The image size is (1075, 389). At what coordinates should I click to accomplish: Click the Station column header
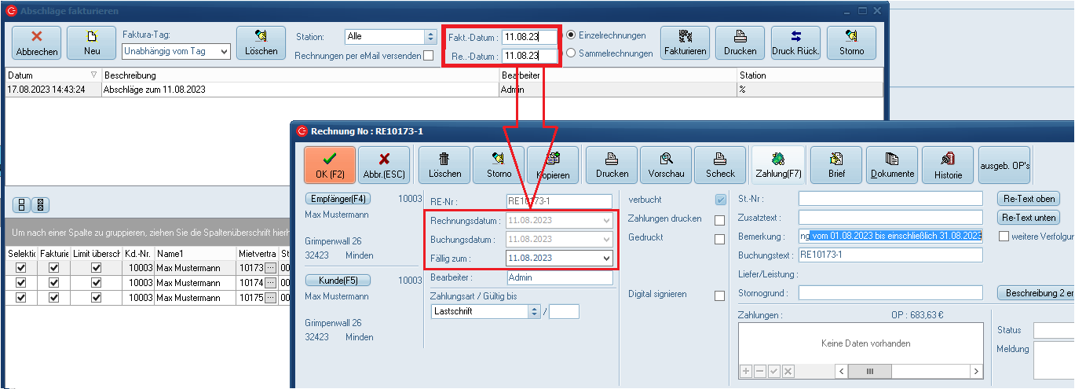(x=807, y=75)
